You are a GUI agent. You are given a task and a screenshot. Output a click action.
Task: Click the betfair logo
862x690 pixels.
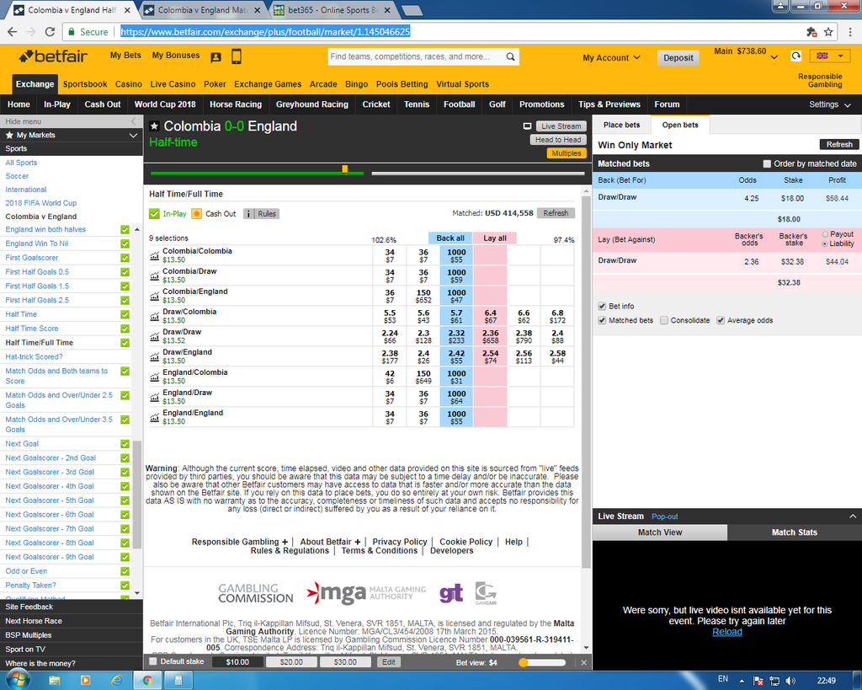click(x=53, y=56)
